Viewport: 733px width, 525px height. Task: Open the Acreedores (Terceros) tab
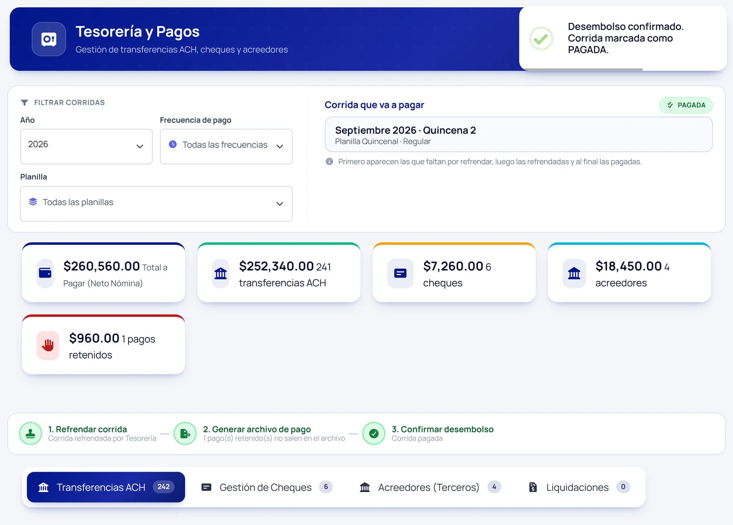pyautogui.click(x=430, y=487)
